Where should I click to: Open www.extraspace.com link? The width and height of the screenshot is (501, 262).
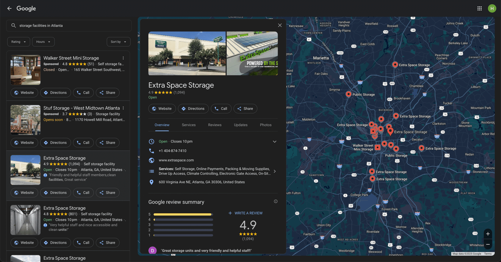point(176,160)
